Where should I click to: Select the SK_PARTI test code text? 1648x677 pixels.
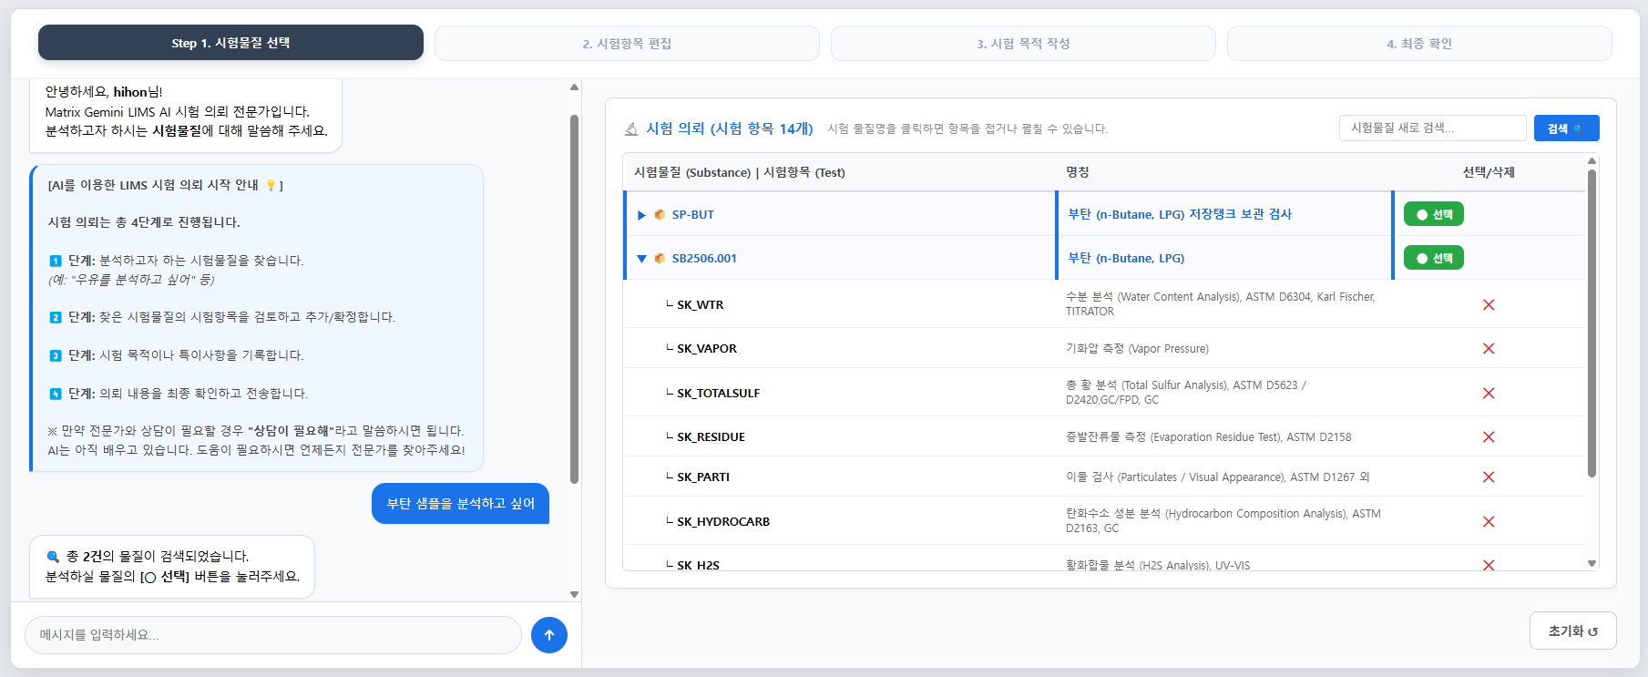pos(703,477)
